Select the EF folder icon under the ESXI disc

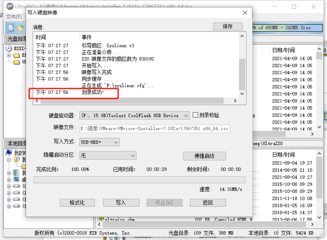click(17, 55)
